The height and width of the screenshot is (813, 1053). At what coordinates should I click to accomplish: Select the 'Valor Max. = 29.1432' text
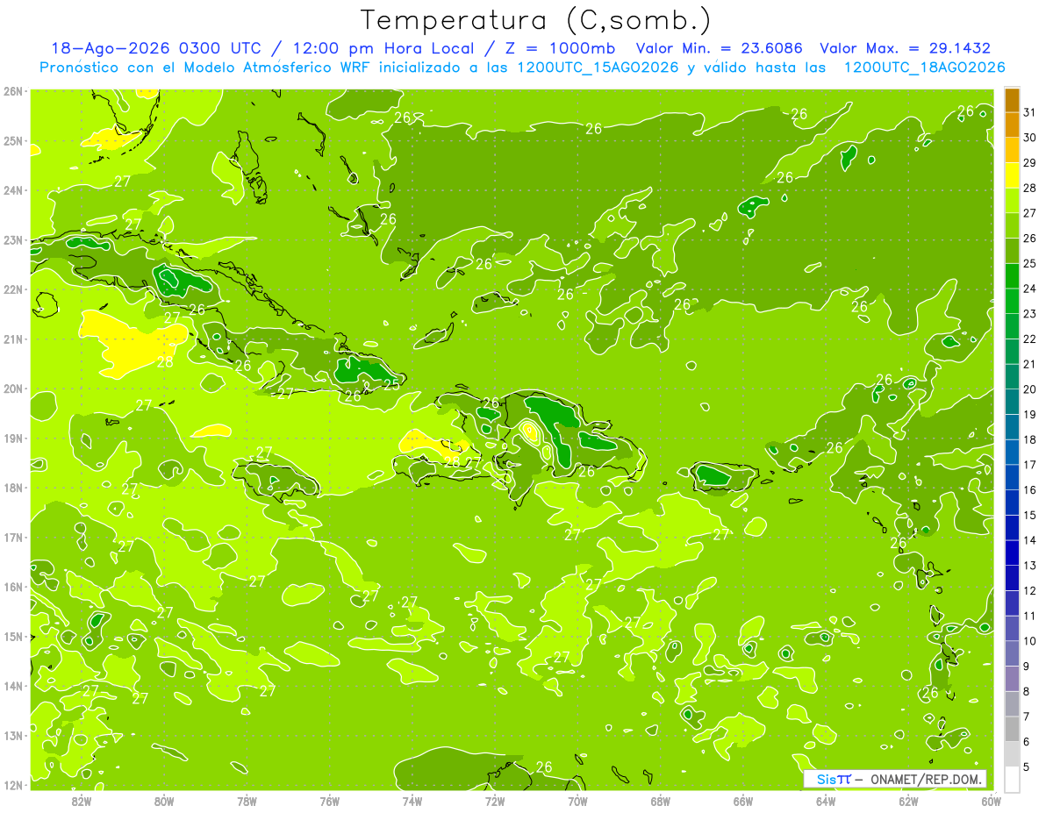point(906,48)
